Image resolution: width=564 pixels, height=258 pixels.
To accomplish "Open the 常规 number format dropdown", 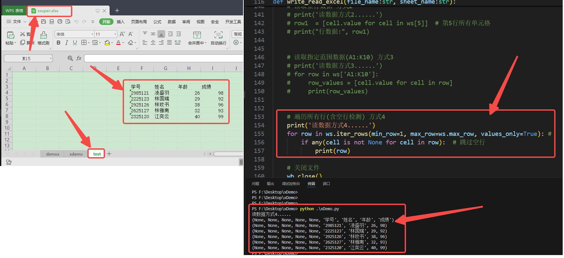I will tap(237, 34).
